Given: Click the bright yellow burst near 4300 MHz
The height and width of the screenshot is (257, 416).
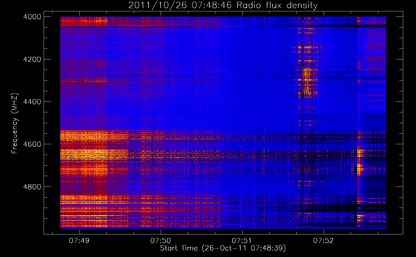Looking at the screenshot, I should (307, 80).
